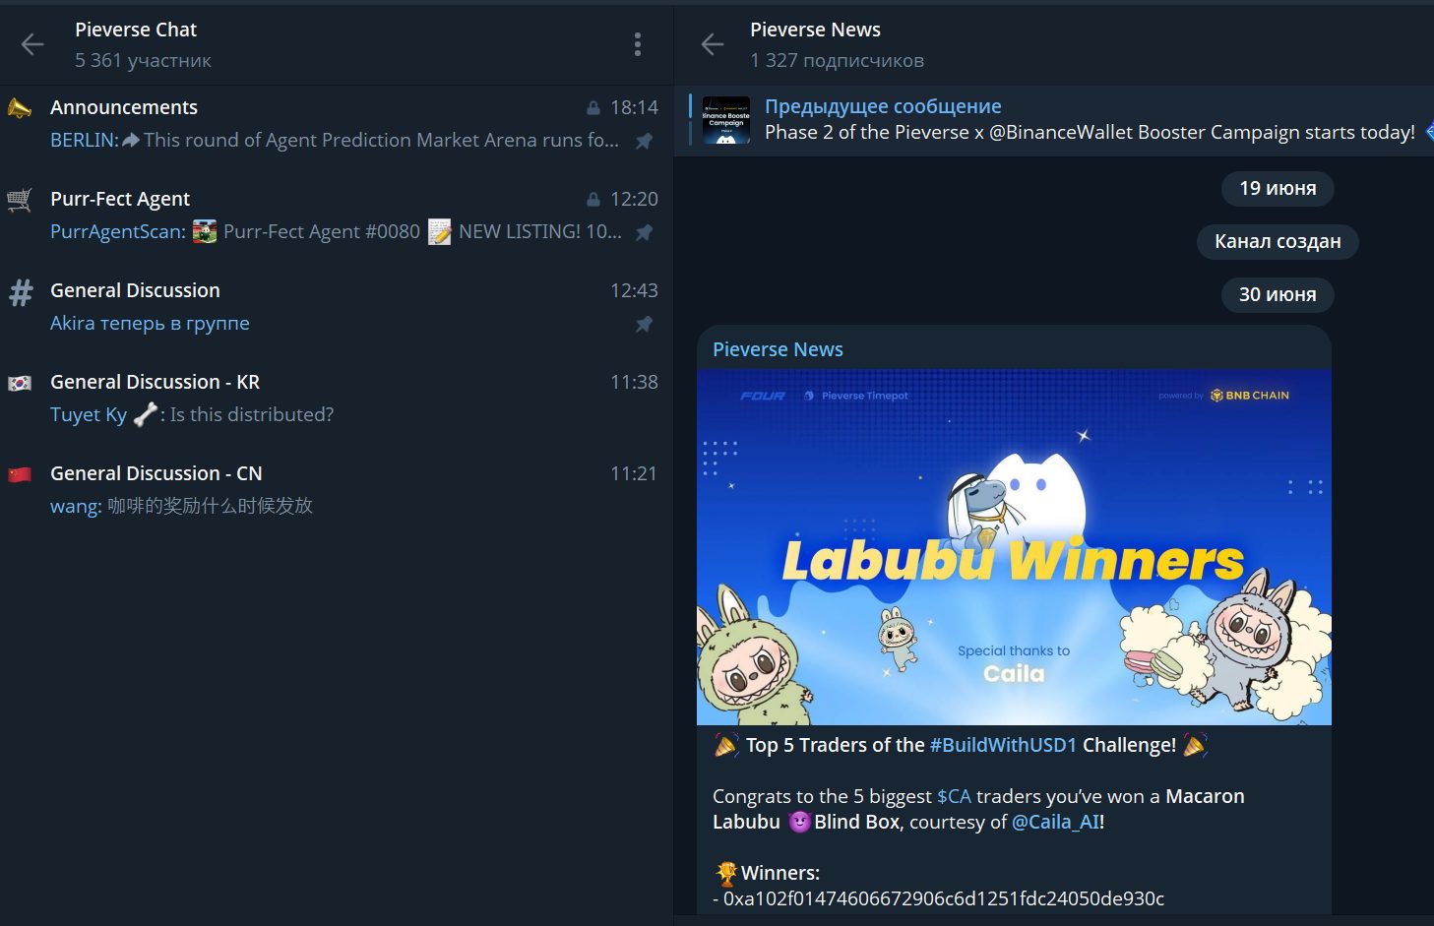Click the pin icon on General Discussion topic

pyautogui.click(x=644, y=324)
